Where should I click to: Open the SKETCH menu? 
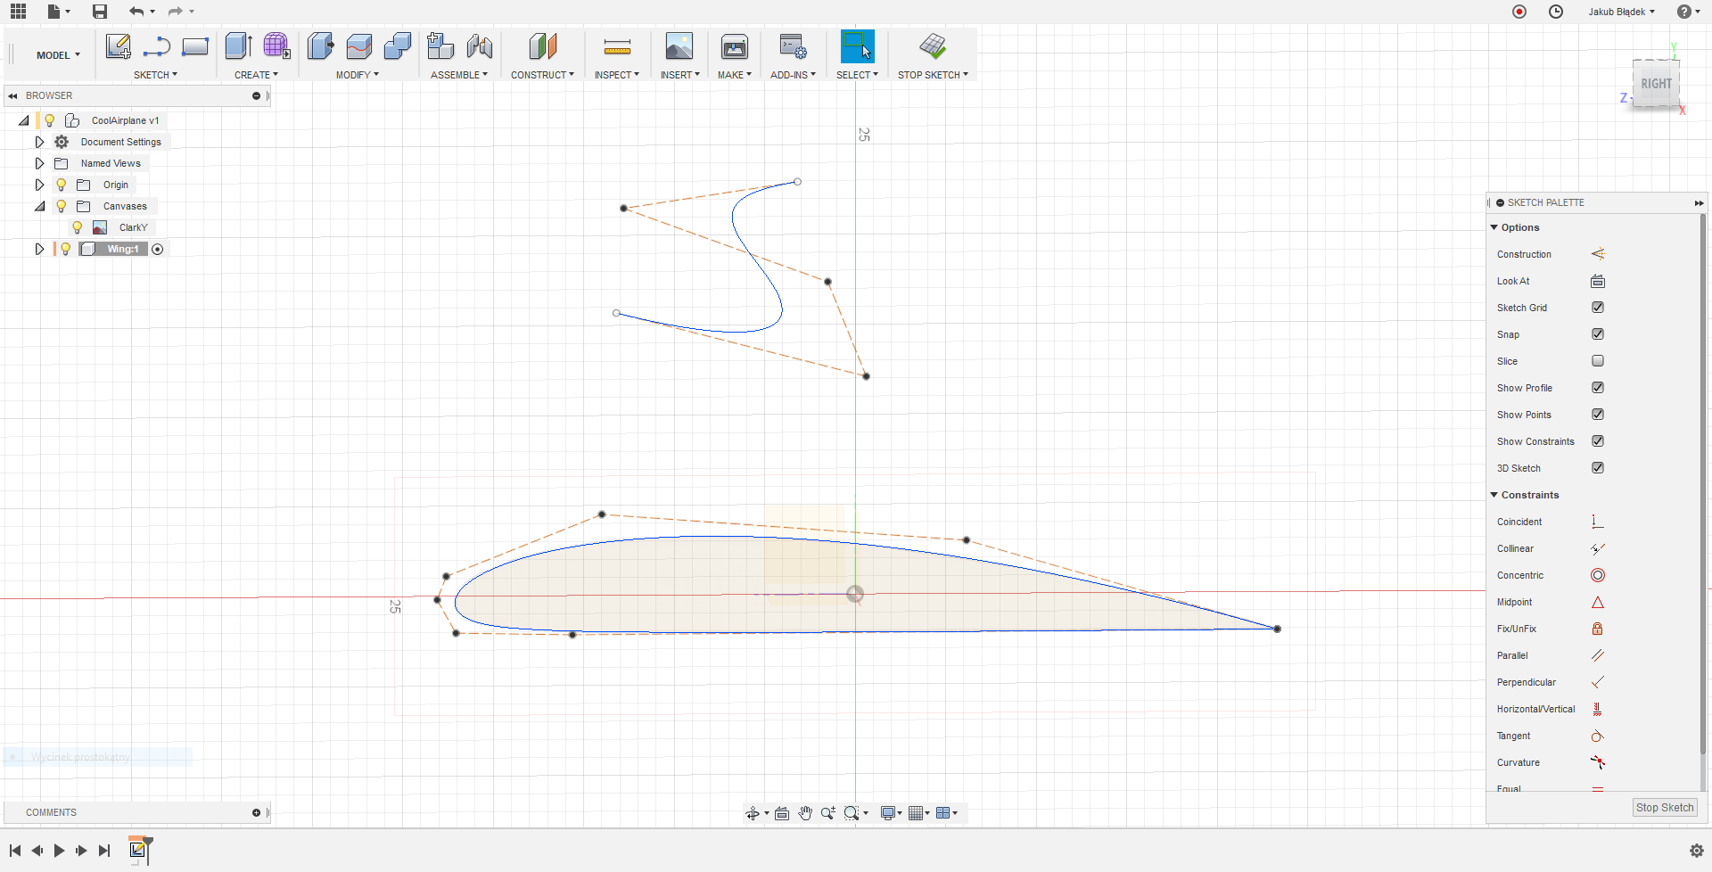[x=155, y=75]
